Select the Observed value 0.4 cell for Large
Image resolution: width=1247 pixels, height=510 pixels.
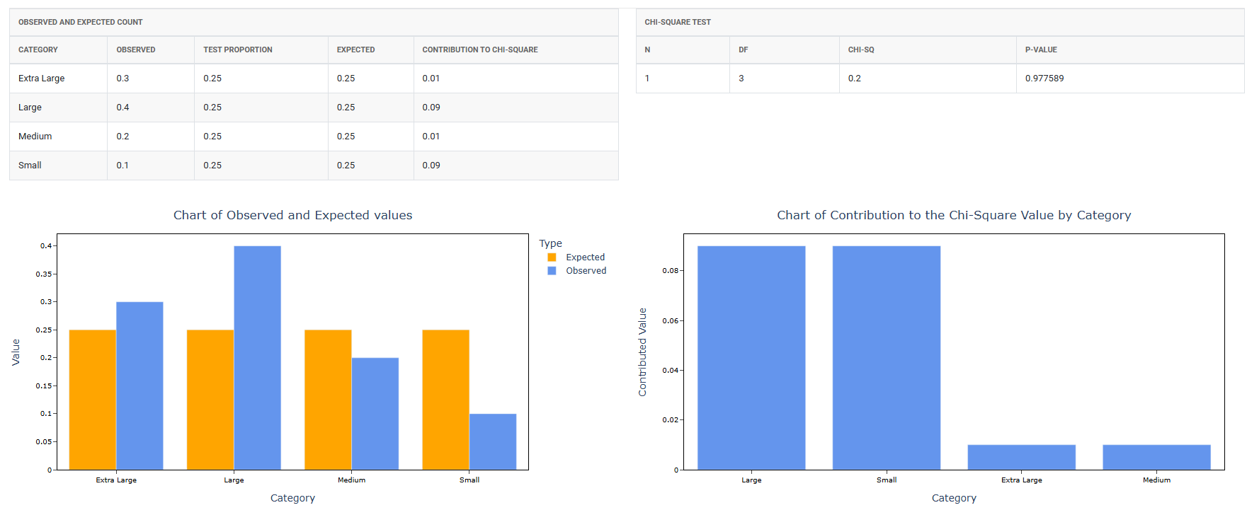click(x=123, y=108)
